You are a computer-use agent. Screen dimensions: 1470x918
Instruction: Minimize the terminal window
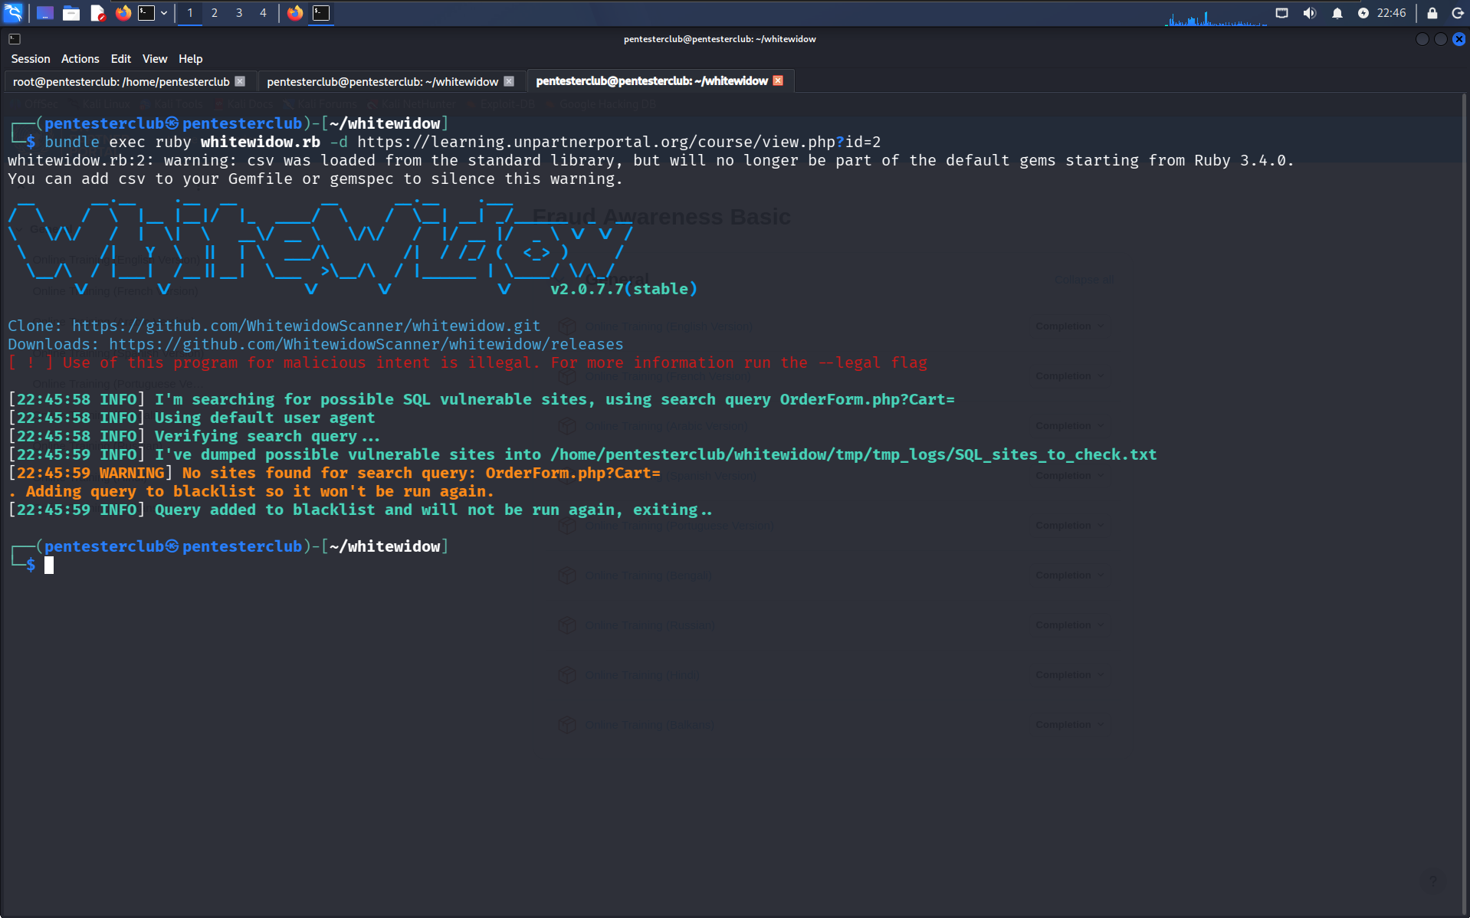coord(1422,39)
